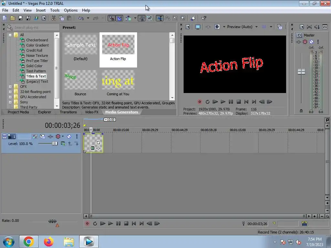Click the Cut scissors icon
Image resolution: width=331 pixels, height=248 pixels.
click(54, 18)
